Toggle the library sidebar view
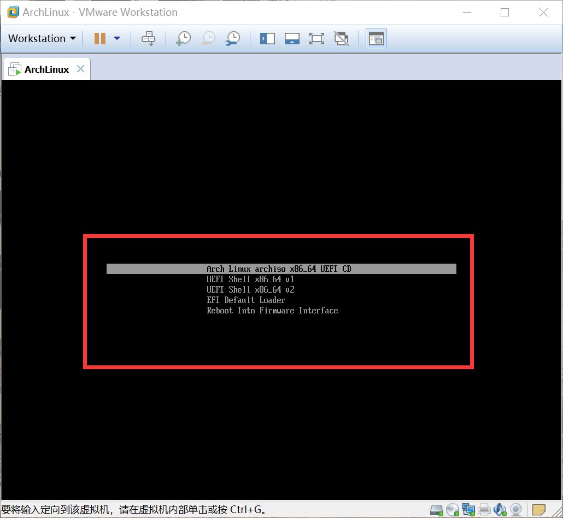Image resolution: width=563 pixels, height=518 pixels. 267,38
